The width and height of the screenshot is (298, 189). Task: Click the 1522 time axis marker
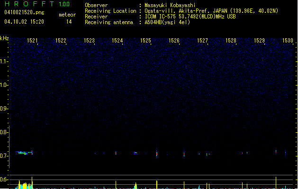[x=61, y=41]
